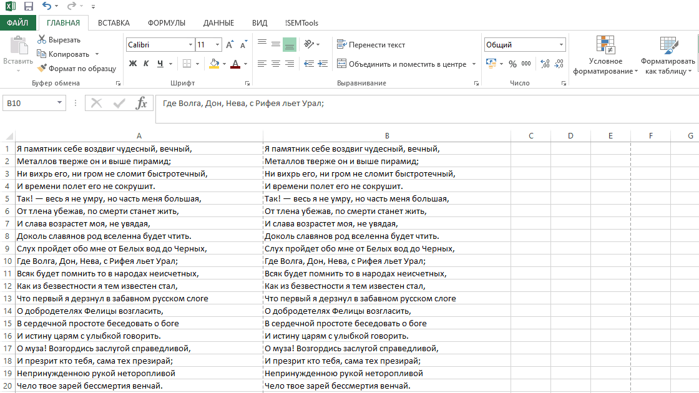The image size is (699, 393).
Task: Click the insert function fx icon
Action: click(142, 103)
